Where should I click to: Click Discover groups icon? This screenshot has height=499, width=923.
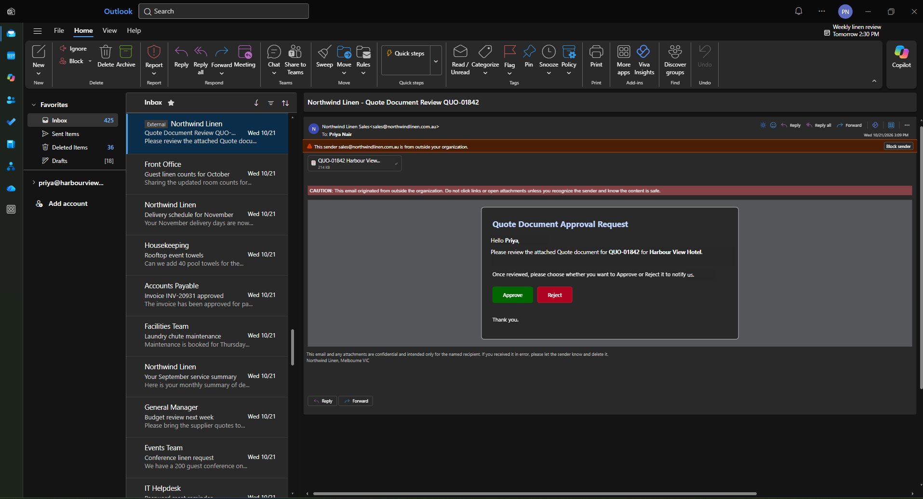pos(675,52)
